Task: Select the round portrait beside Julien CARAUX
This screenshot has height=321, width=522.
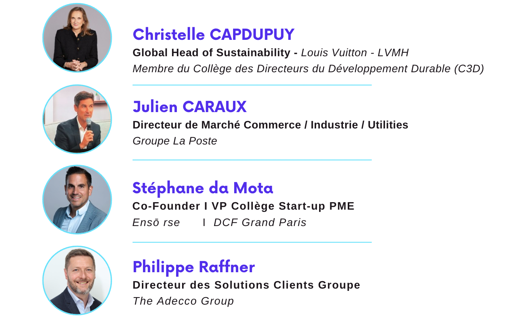Action: 77,119
